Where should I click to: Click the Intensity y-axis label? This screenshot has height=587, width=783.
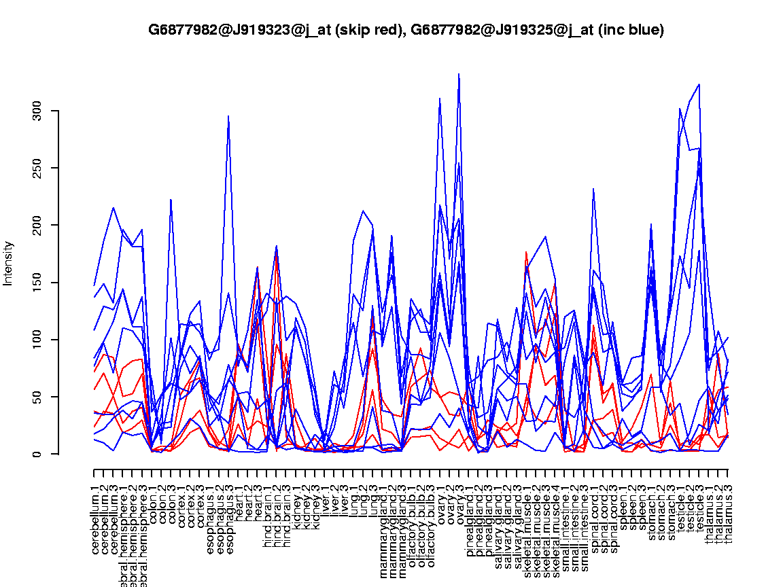point(9,263)
